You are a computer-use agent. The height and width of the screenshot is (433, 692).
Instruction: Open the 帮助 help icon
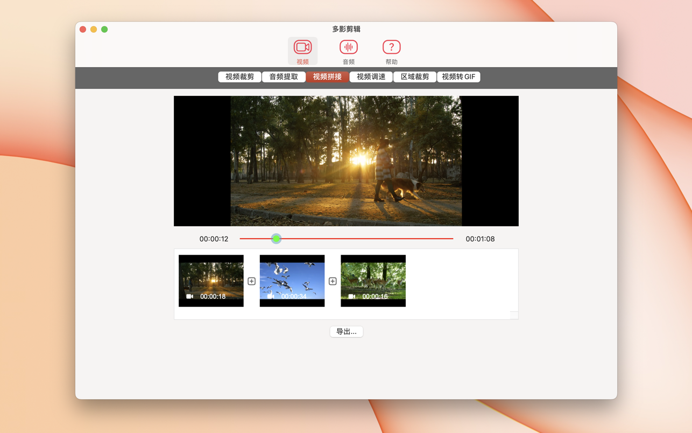click(x=391, y=51)
